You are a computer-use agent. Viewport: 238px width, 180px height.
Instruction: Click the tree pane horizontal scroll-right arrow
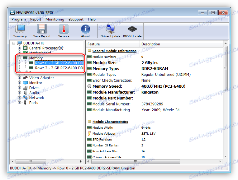click(x=81, y=161)
